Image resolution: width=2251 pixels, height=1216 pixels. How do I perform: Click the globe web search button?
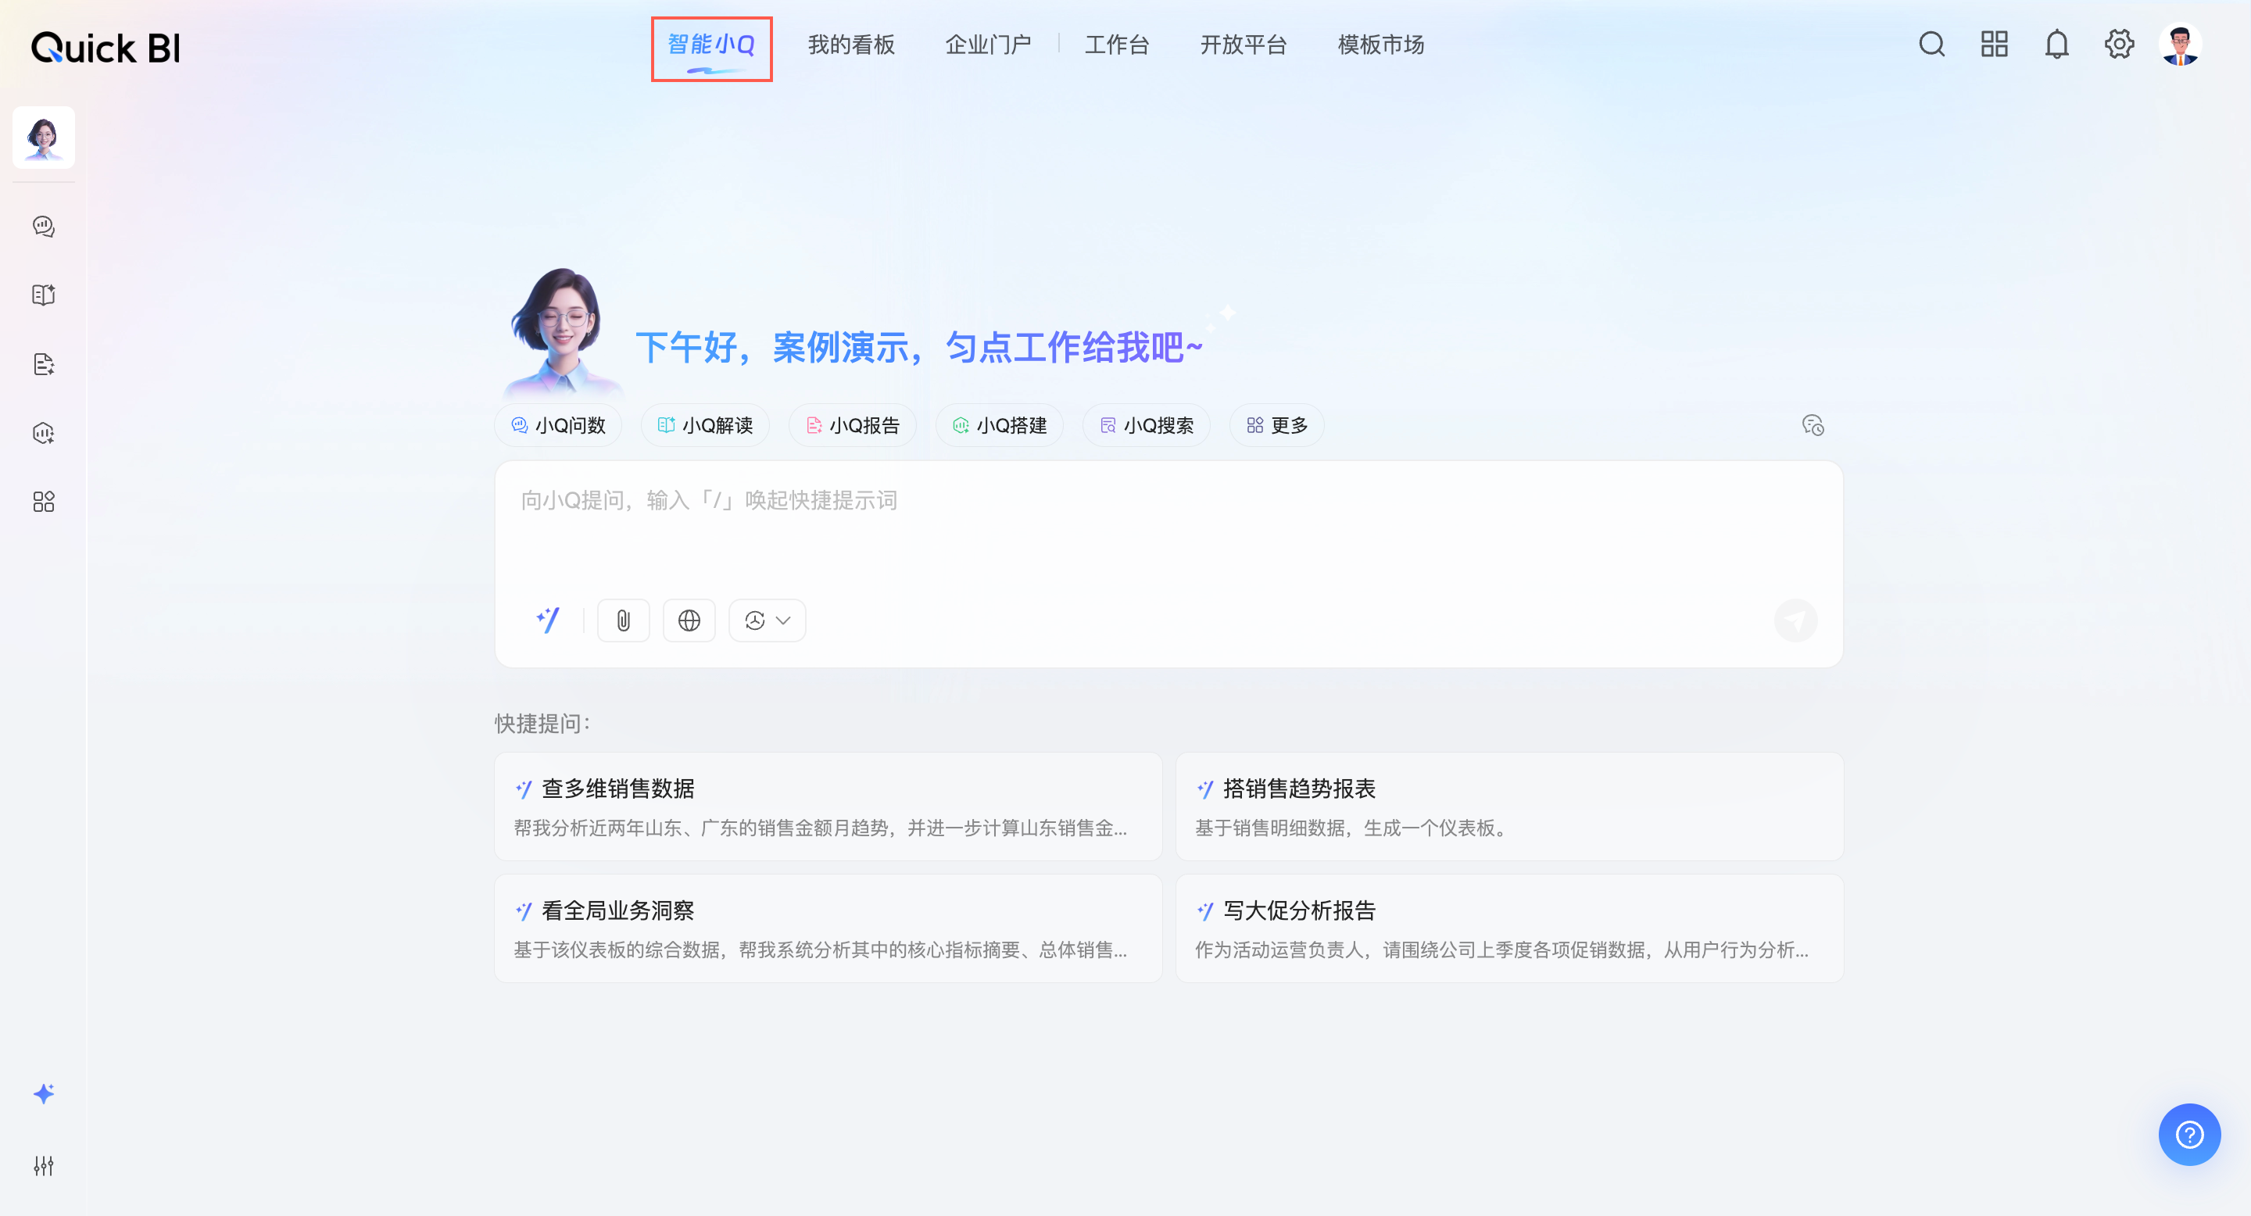[689, 621]
